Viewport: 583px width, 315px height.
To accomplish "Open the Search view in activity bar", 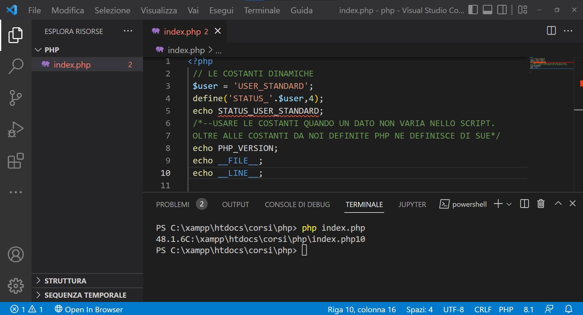I will tap(15, 66).
